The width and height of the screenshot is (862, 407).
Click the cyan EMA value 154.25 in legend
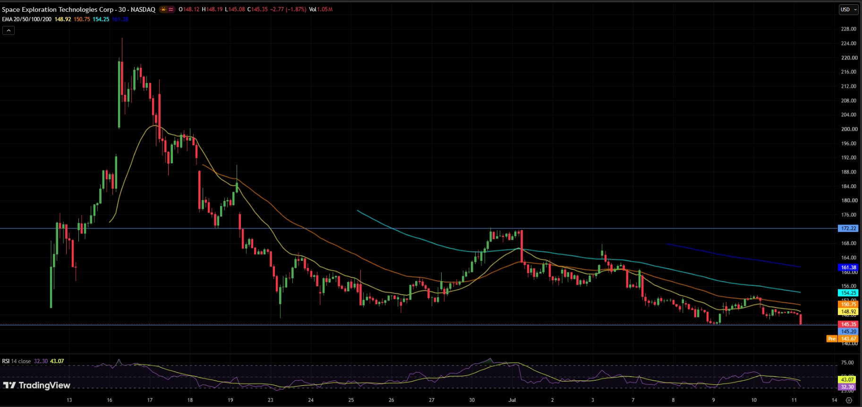(x=101, y=19)
